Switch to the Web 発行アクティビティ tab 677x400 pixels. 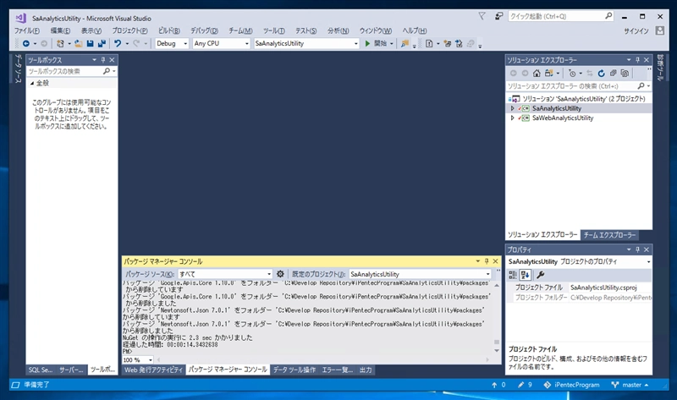coord(153,370)
